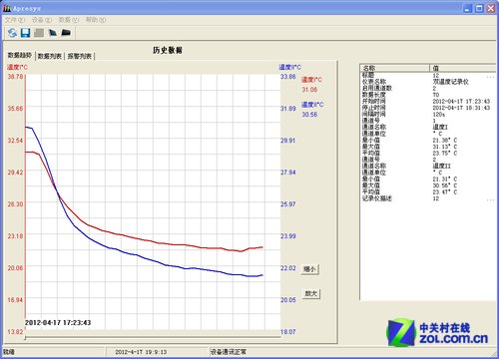Screen dimensions: 499x359
Task: Switch to the 数据趋势 trend tab
Action: click(20, 56)
